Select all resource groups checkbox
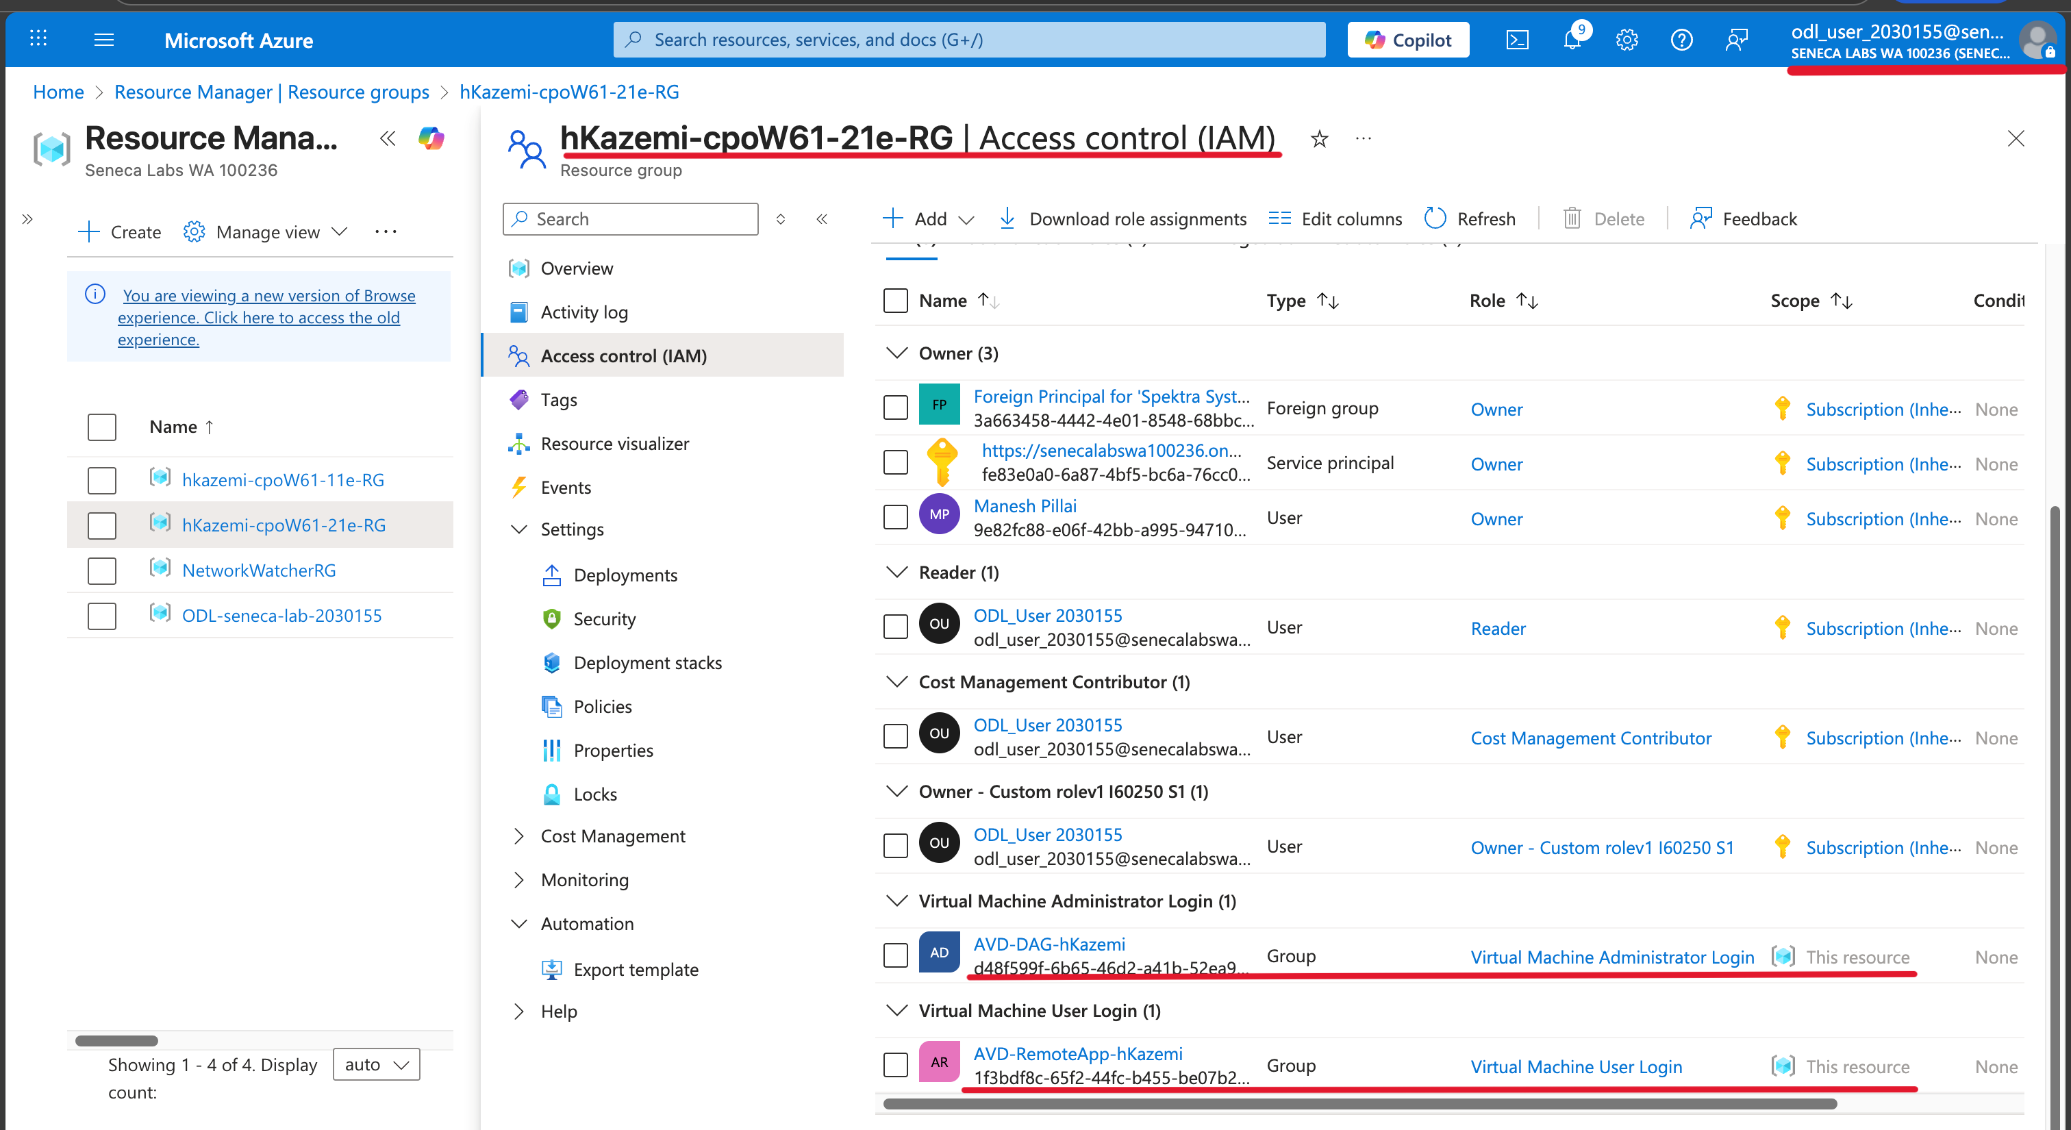2071x1130 pixels. (101, 427)
